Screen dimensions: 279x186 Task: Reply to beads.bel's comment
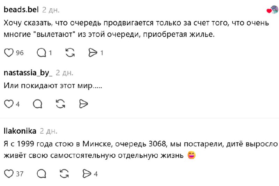click(x=42, y=53)
